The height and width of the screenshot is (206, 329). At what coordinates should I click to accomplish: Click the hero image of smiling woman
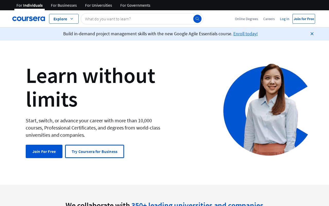coord(266,109)
